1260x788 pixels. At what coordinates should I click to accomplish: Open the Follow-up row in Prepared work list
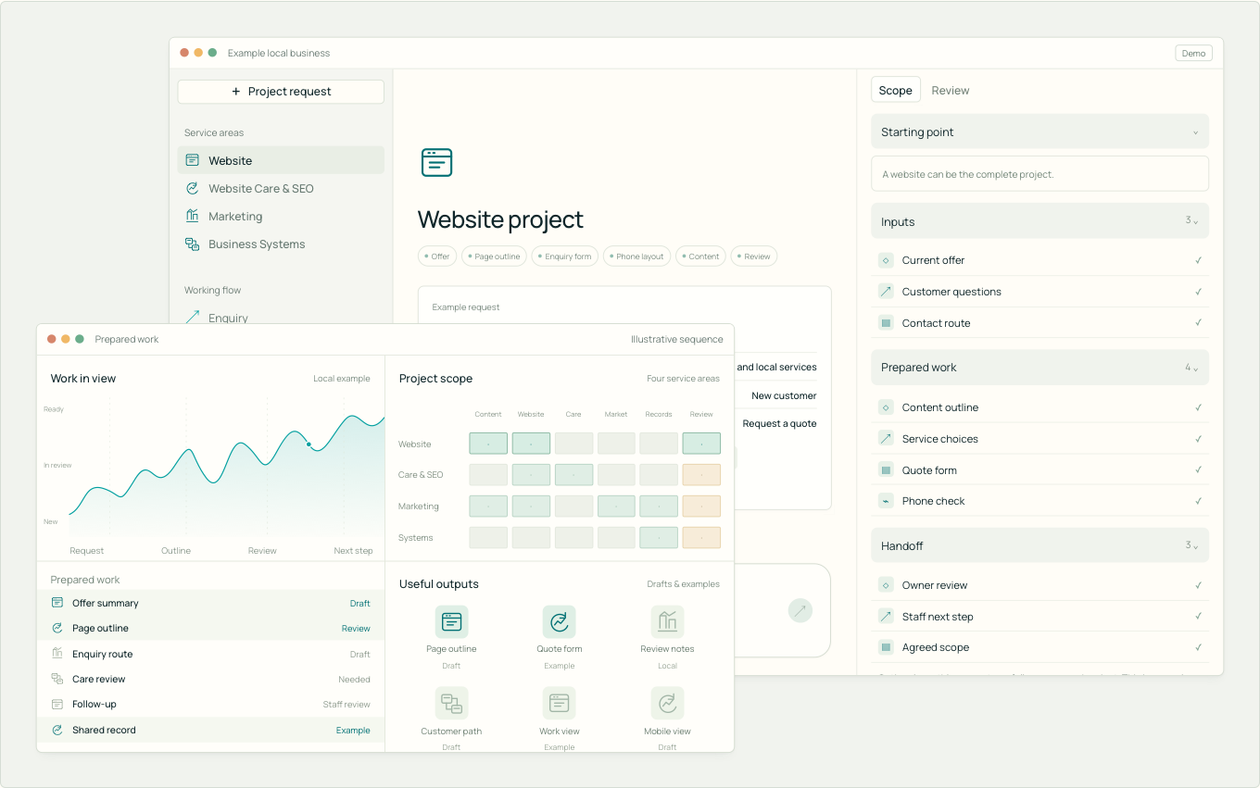tap(210, 704)
